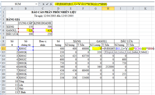Select column D header
Screen dimensions: 155x95
58,8
